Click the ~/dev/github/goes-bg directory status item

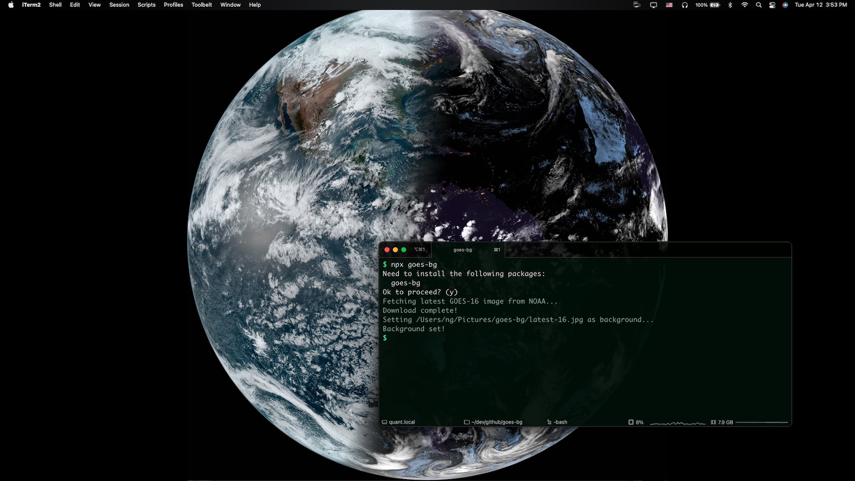493,422
